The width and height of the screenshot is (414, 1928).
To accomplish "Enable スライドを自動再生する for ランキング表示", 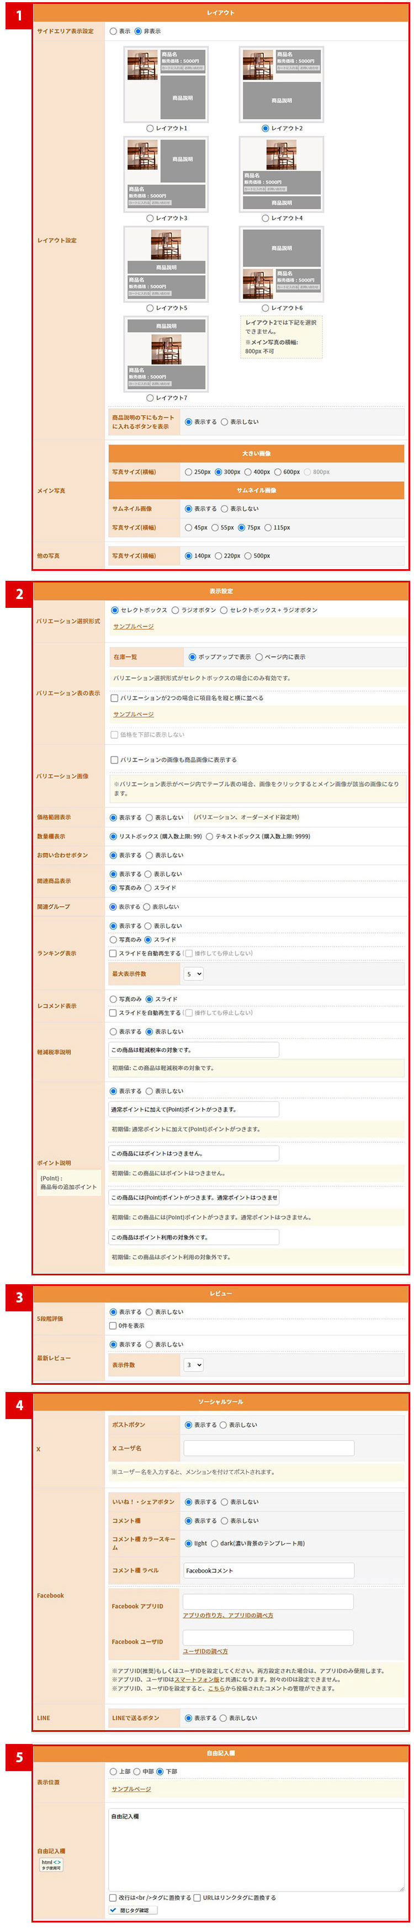I will [113, 954].
